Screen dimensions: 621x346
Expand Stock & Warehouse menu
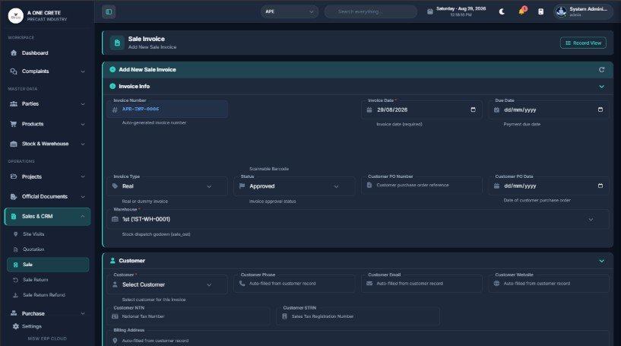pyautogui.click(x=48, y=144)
